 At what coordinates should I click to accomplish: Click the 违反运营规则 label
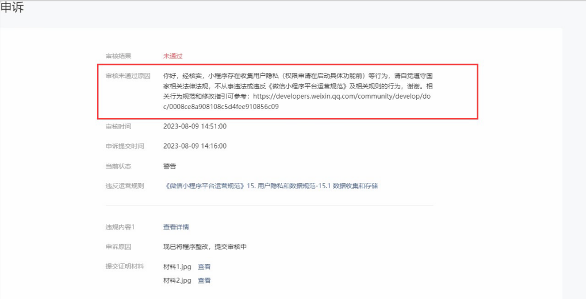pos(125,186)
